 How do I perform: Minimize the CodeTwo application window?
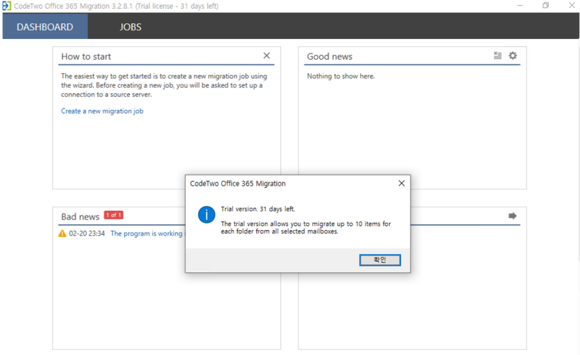click(x=520, y=5)
